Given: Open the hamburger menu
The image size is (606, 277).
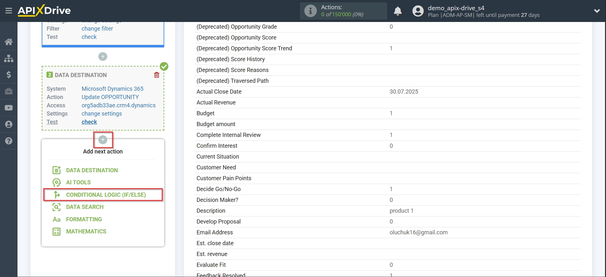Looking at the screenshot, I should (x=9, y=11).
